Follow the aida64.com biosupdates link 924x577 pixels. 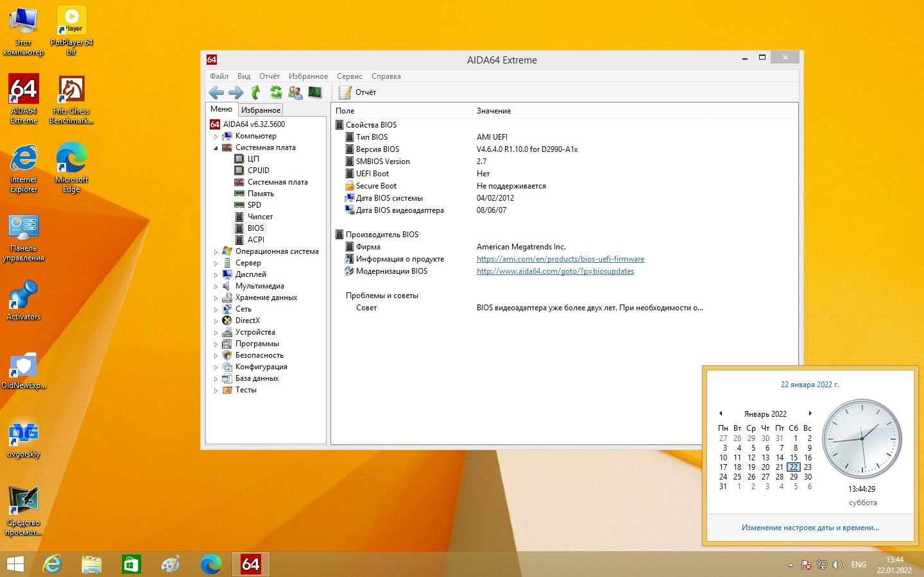pos(555,271)
